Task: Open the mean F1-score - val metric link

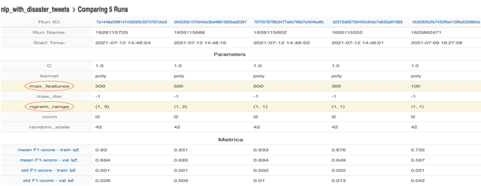Action: coord(43,160)
